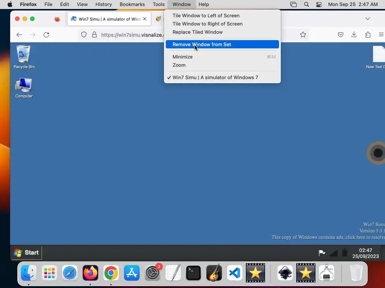Open the View menu
The image size is (385, 288).
coord(82,4)
